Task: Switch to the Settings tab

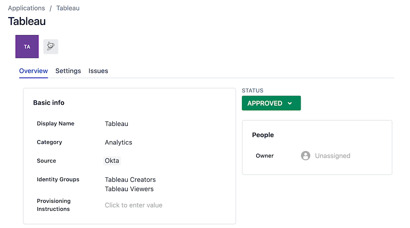Action: pyautogui.click(x=68, y=71)
